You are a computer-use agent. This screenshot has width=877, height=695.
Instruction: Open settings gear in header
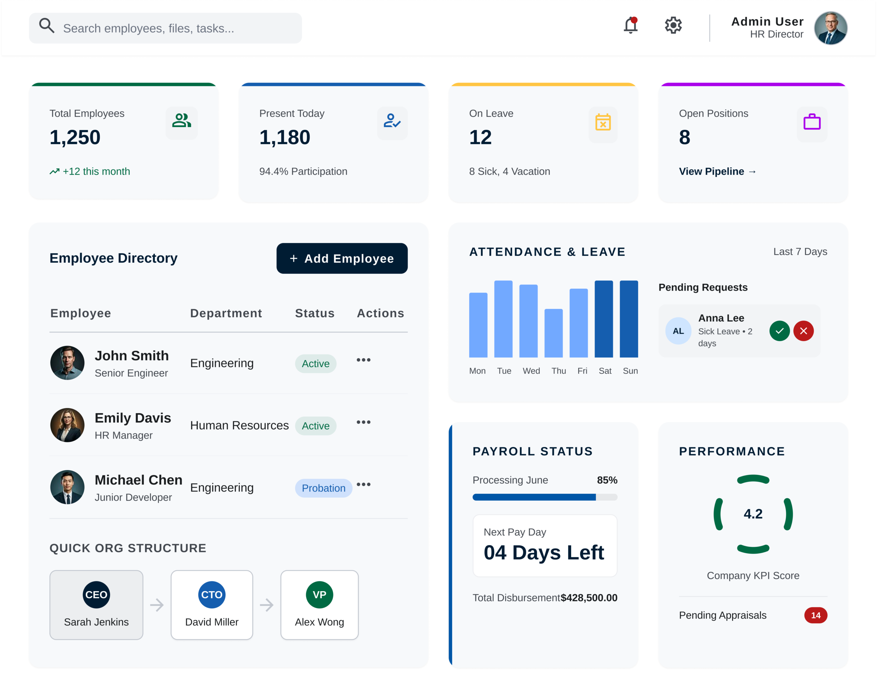(673, 25)
